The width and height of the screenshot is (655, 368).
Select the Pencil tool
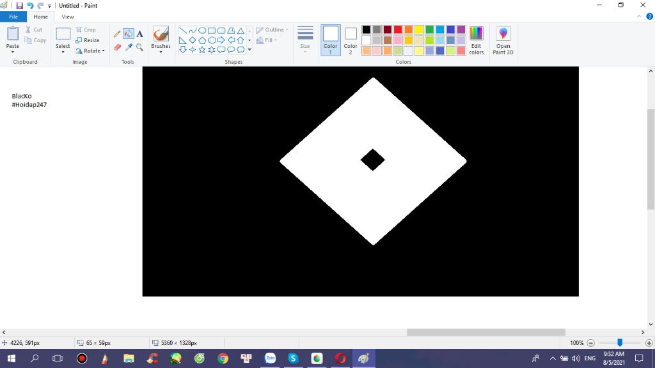[x=117, y=34]
